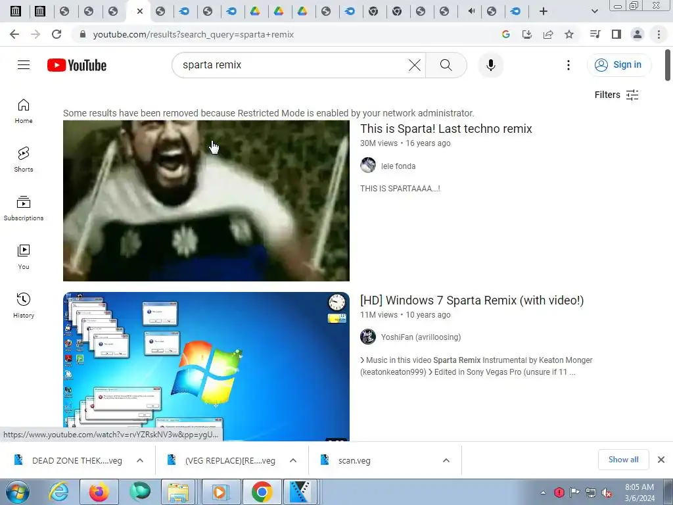Click the lele fonda channel avatar
The height and width of the screenshot is (505, 673).
pos(368,165)
